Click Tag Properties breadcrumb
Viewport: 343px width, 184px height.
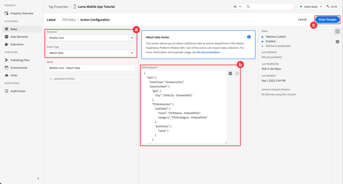(x=58, y=7)
